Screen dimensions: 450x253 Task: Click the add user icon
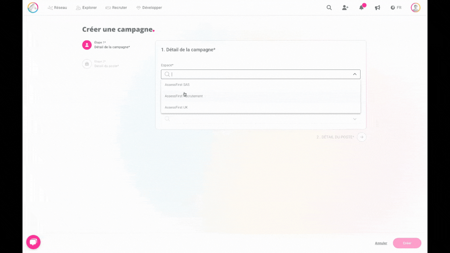pos(345,7)
